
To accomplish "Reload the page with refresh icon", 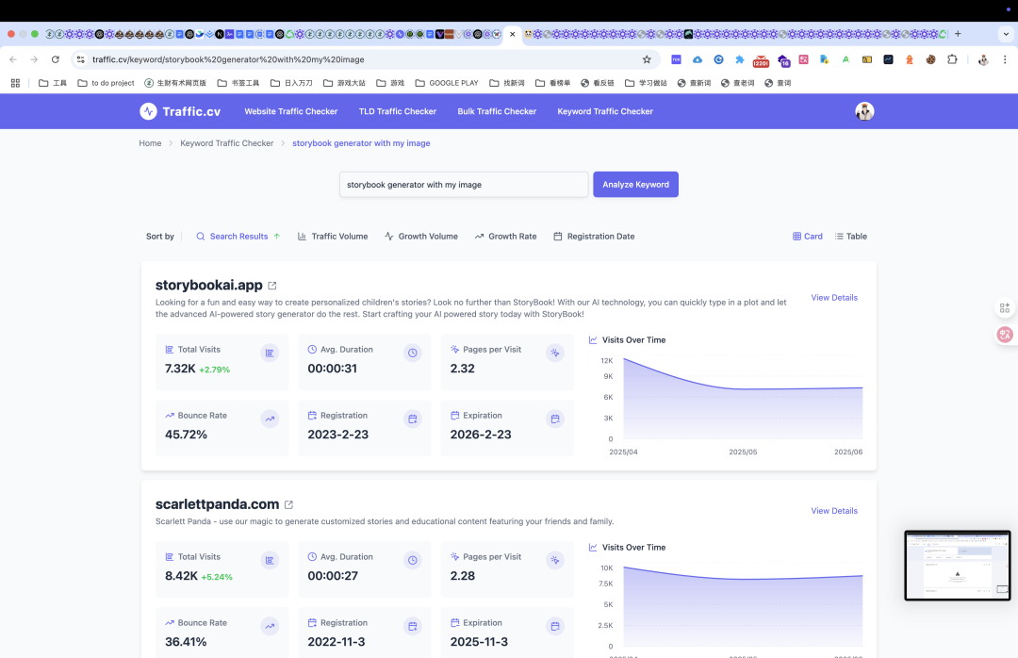I will 56,59.
